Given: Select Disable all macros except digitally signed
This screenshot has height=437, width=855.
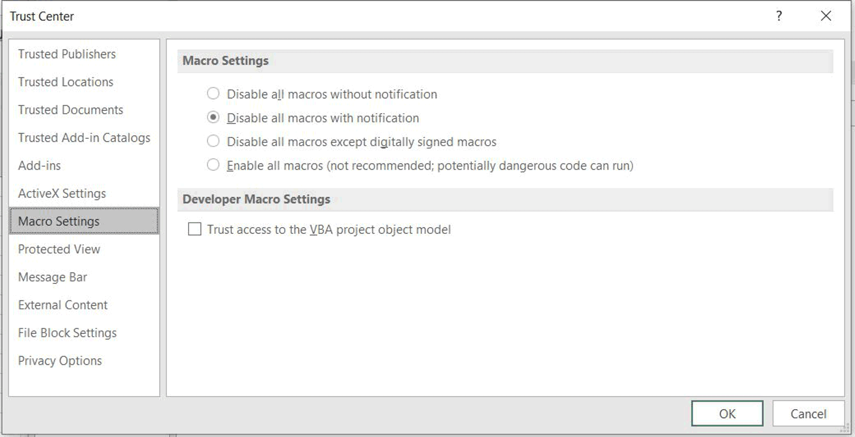Looking at the screenshot, I should [213, 142].
